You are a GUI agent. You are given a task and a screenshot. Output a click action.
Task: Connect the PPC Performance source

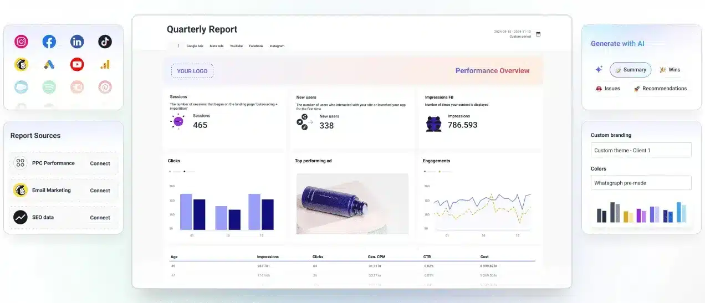tap(100, 163)
